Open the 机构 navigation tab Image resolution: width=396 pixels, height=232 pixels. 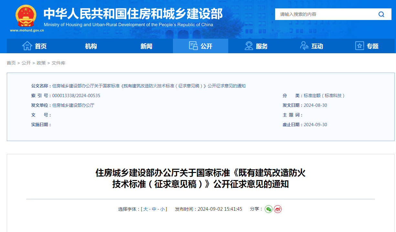pyautogui.click(x=91, y=46)
